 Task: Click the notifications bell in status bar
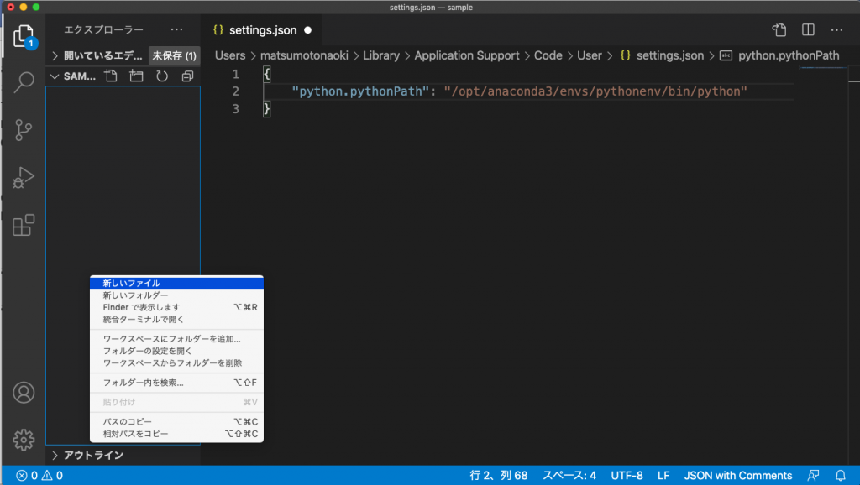840,476
